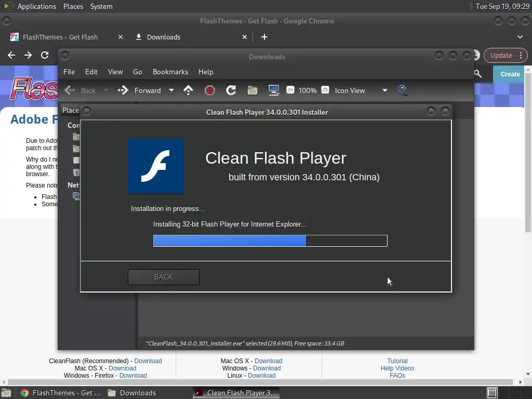The width and height of the screenshot is (532, 399).
Task: Open Chrome's three-dot menu
Action: click(x=521, y=55)
